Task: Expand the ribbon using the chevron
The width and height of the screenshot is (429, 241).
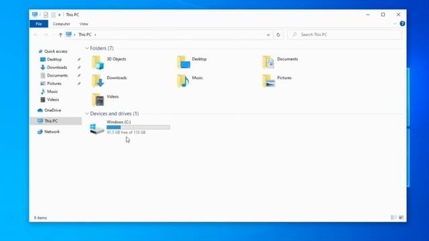Action: click(395, 24)
